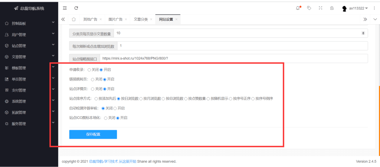The height and width of the screenshot is (167, 380).
Task: Click the lock screen icon
Action: pos(332,8)
